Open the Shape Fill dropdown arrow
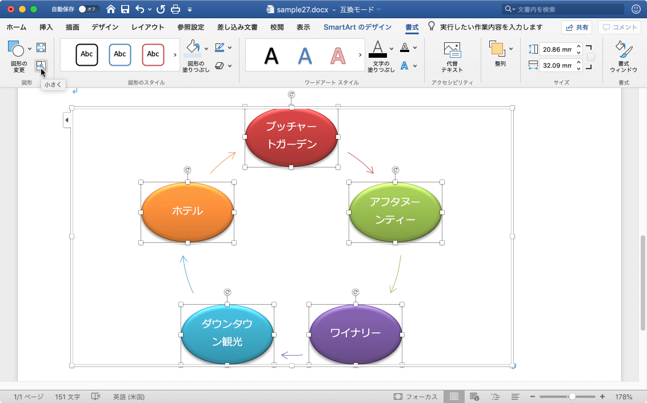The width and height of the screenshot is (647, 403). coord(206,48)
